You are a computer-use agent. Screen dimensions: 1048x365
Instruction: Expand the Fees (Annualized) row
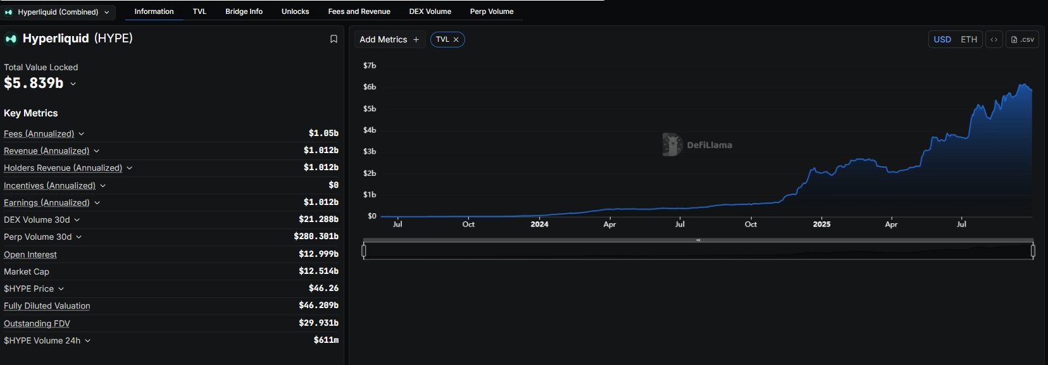(82, 134)
